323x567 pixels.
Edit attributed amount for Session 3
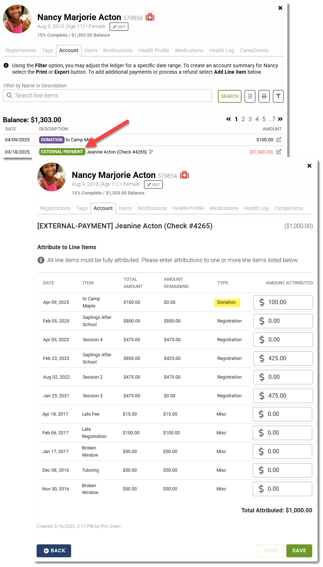pos(283,396)
